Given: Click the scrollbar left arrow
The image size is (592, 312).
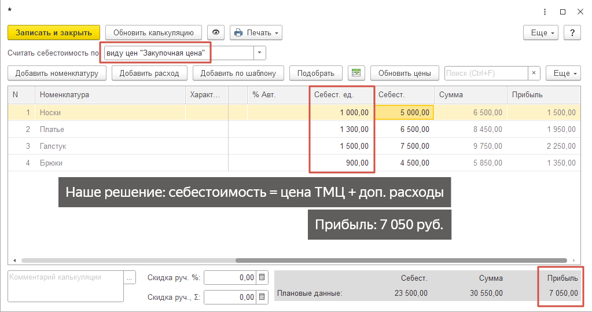Looking at the screenshot, I should (x=14, y=260).
